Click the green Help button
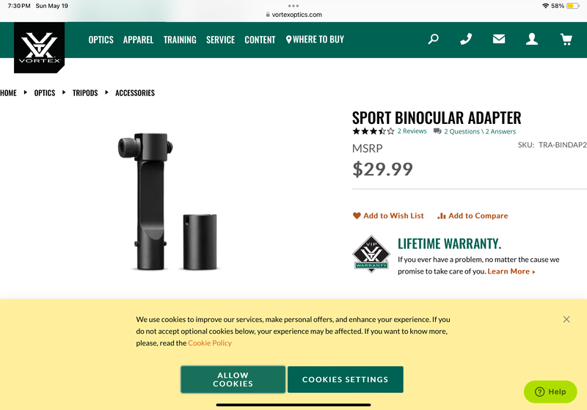Viewport: 587px width, 410px height. 550,392
